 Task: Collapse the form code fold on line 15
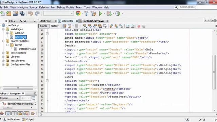point(47,34)
